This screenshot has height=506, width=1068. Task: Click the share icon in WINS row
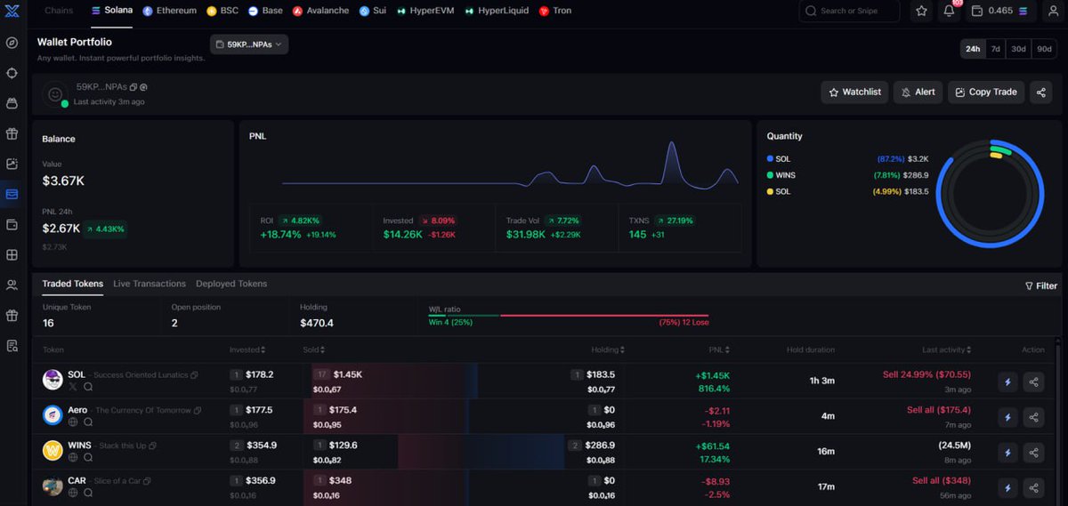click(1034, 452)
